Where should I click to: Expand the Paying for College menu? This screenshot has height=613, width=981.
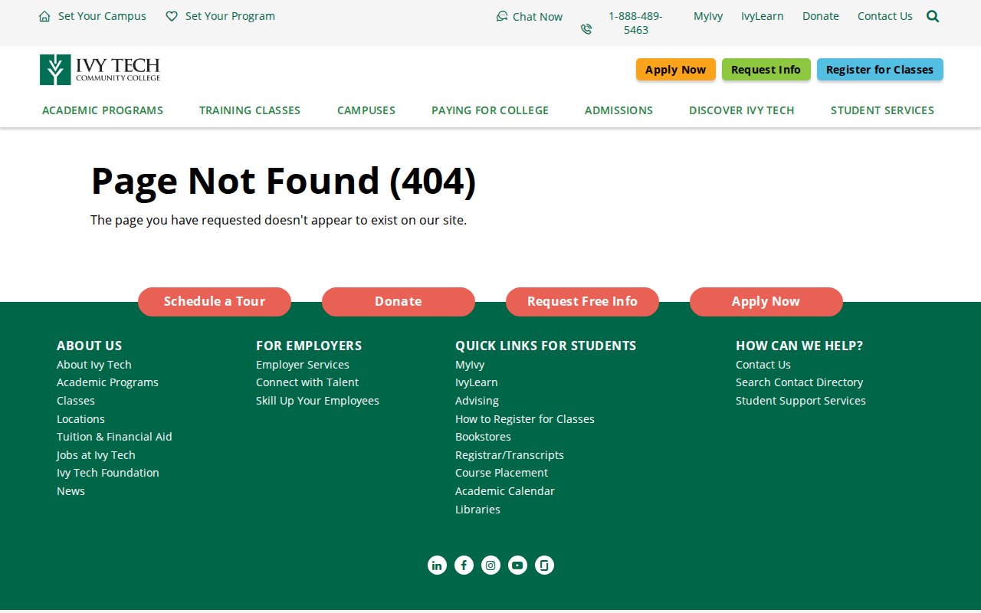490,110
